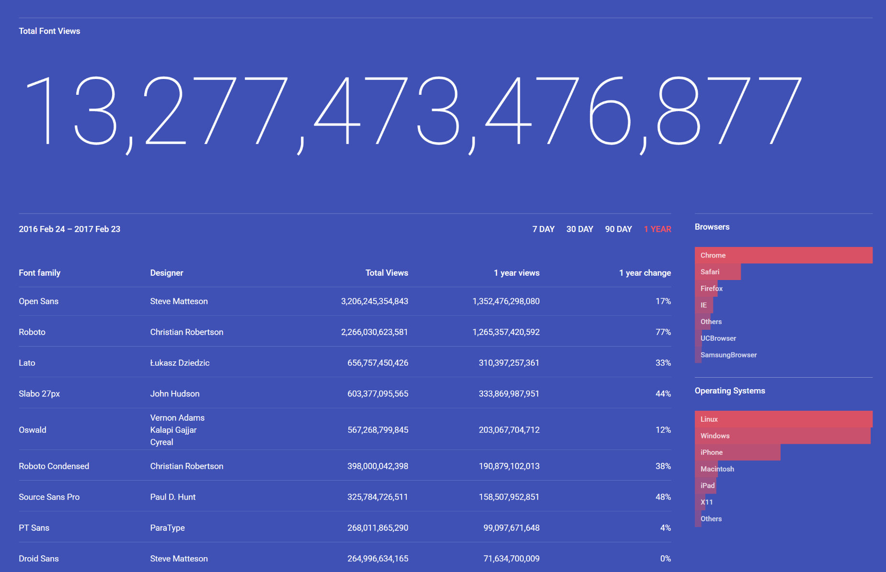Click the Linux operating system bar
The image size is (886, 572).
(783, 419)
